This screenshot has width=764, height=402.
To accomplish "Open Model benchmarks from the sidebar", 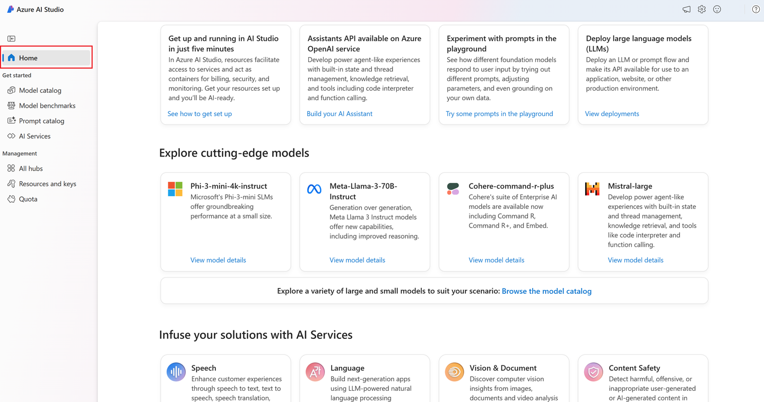I will click(x=46, y=106).
